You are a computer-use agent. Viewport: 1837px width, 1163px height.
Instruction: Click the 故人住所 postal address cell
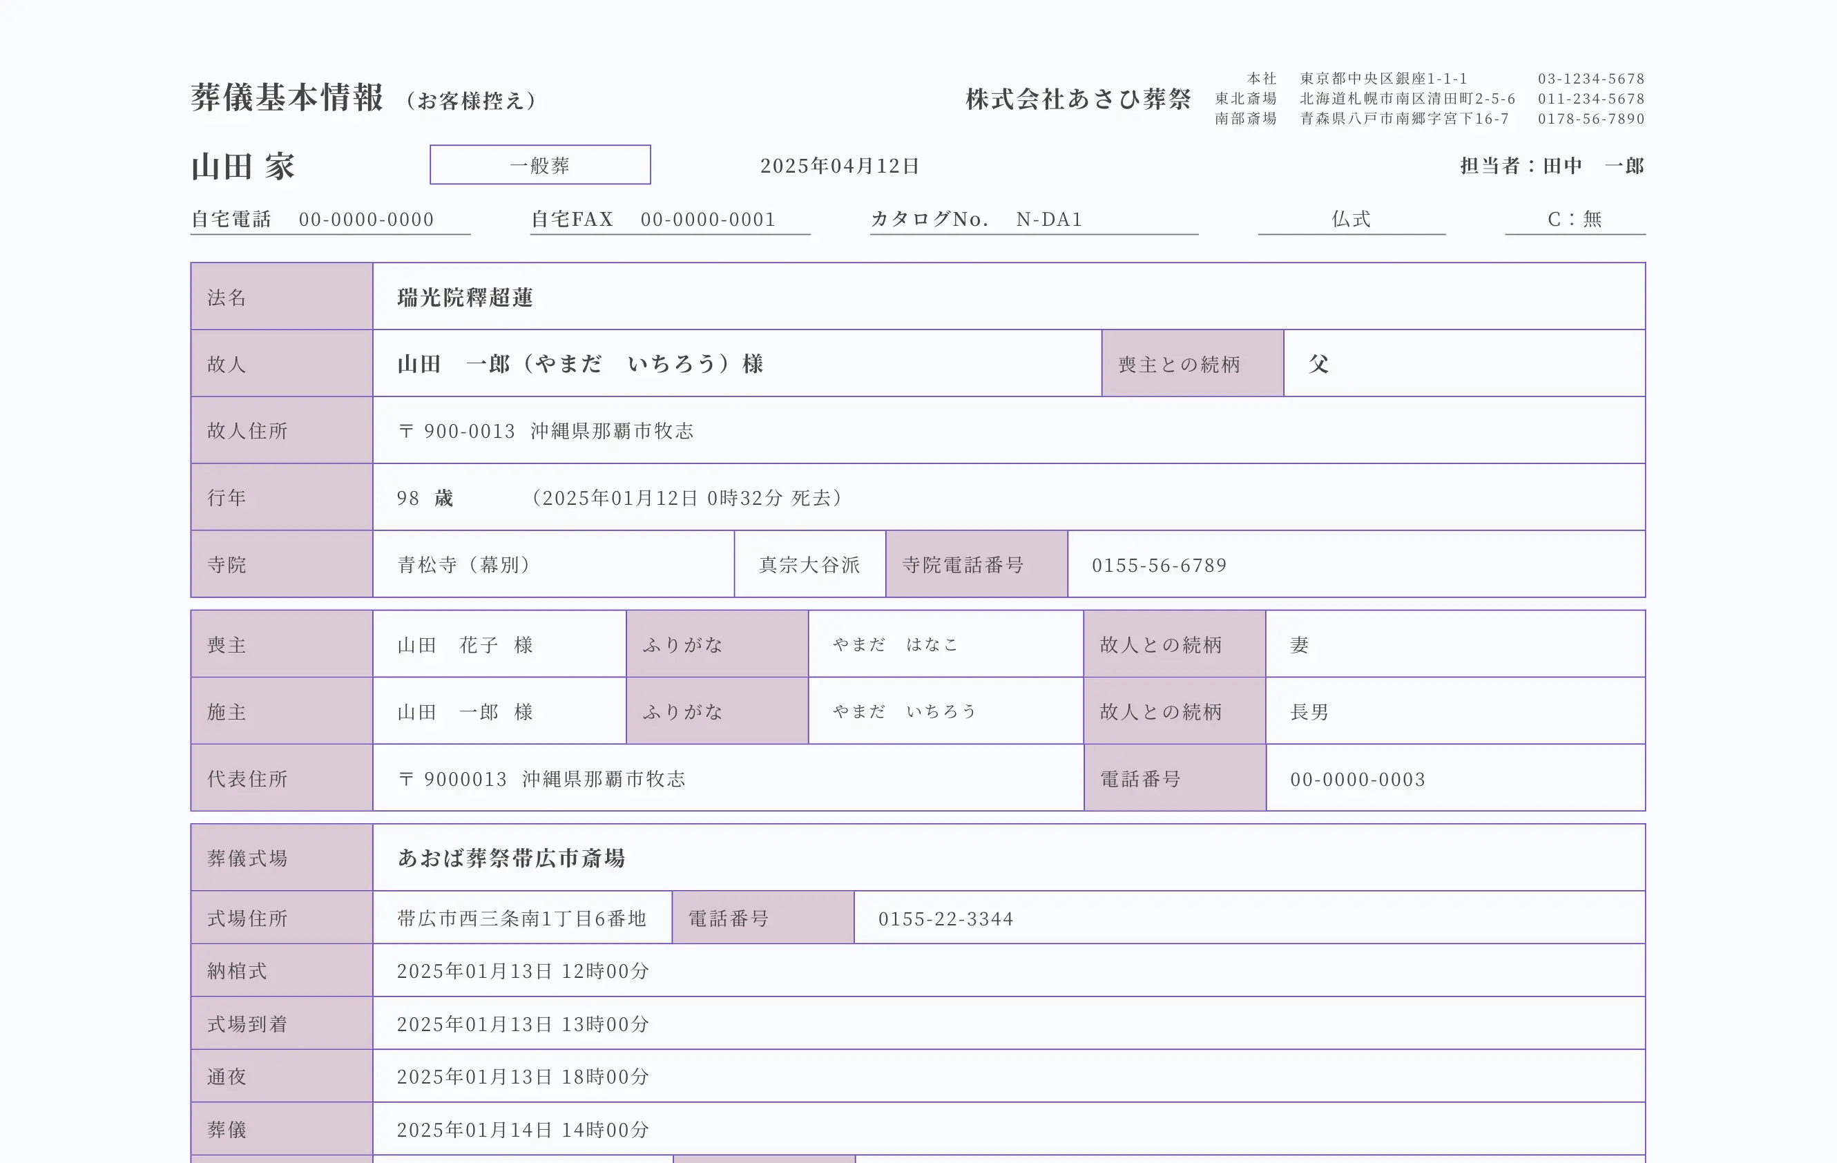[545, 431]
